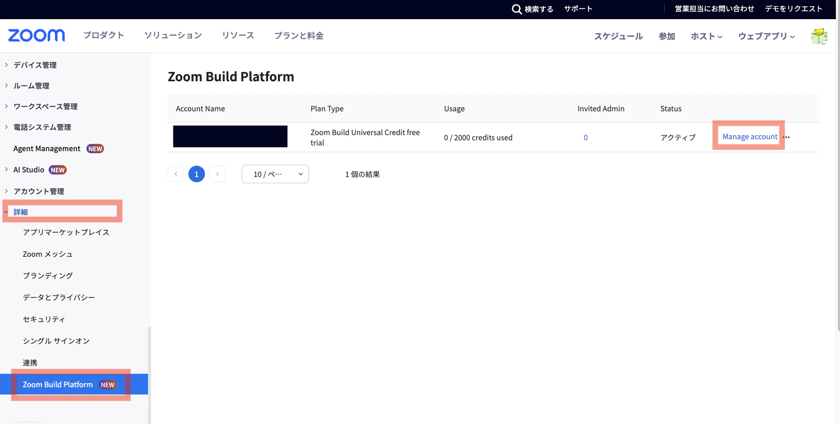
Task: Expand the ウェブアプリ dropdown menu
Action: click(767, 36)
